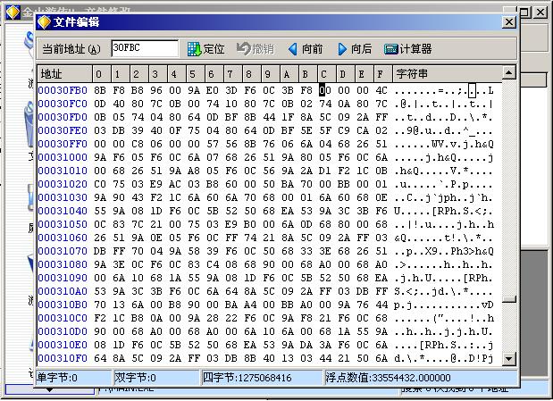Click string 'd.\.*....@..D!Pj' in last row
Image resolution: width=553 pixels, height=401 pixels.
[444, 358]
